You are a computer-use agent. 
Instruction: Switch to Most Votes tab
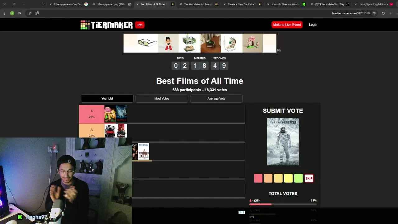pos(162,98)
